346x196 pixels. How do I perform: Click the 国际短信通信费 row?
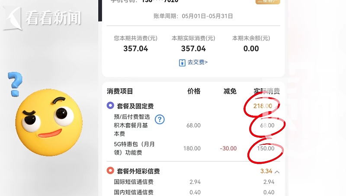click(x=193, y=182)
